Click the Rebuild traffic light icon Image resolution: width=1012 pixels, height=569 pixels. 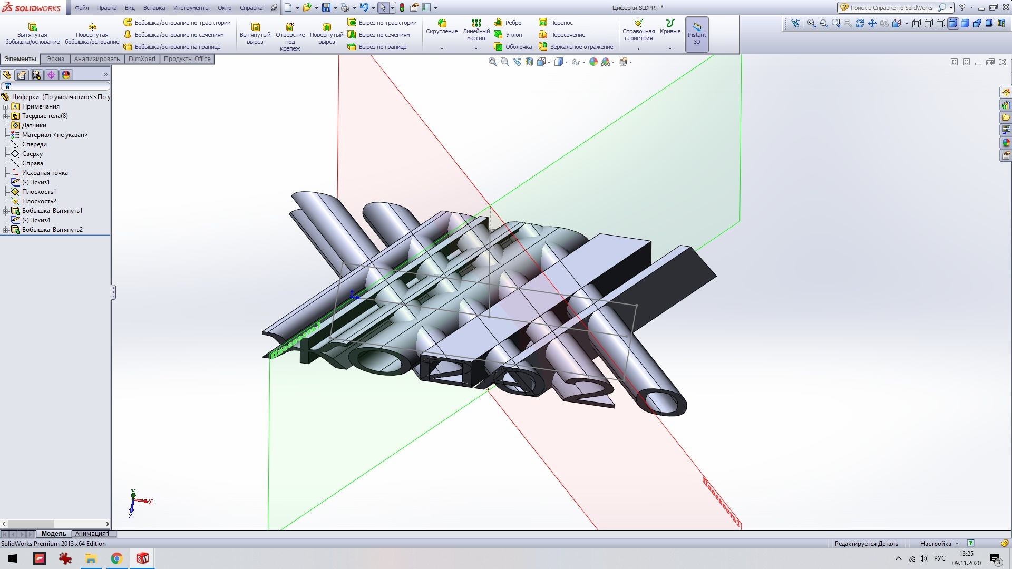click(x=402, y=8)
